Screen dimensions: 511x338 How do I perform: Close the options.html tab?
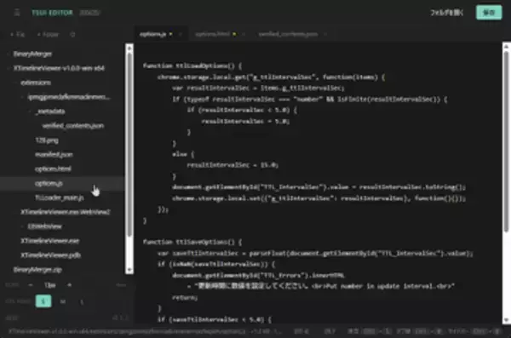pyautogui.click(x=244, y=34)
